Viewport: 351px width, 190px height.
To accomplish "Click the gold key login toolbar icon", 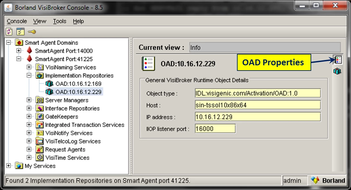I will click(x=32, y=32).
